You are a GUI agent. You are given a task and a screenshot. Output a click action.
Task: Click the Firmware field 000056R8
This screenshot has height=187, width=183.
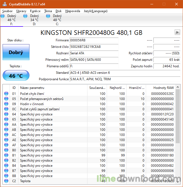pos(94,40)
